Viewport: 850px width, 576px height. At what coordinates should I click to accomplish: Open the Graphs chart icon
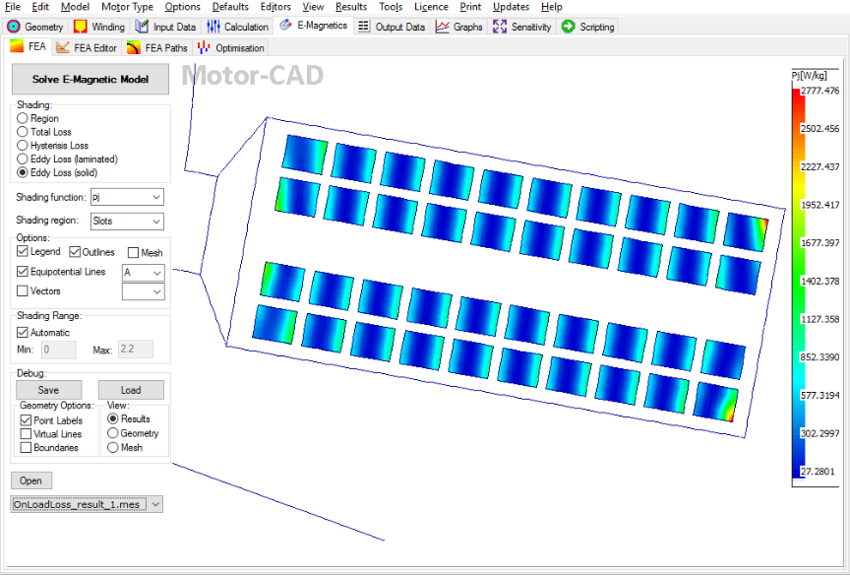tap(443, 27)
